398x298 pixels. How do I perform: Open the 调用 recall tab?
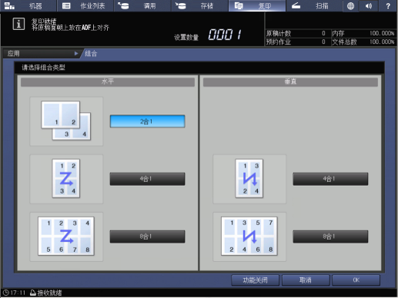142,5
